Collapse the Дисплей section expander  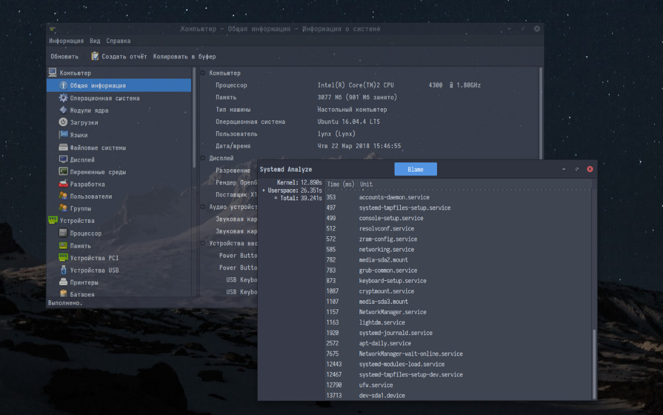coord(203,158)
